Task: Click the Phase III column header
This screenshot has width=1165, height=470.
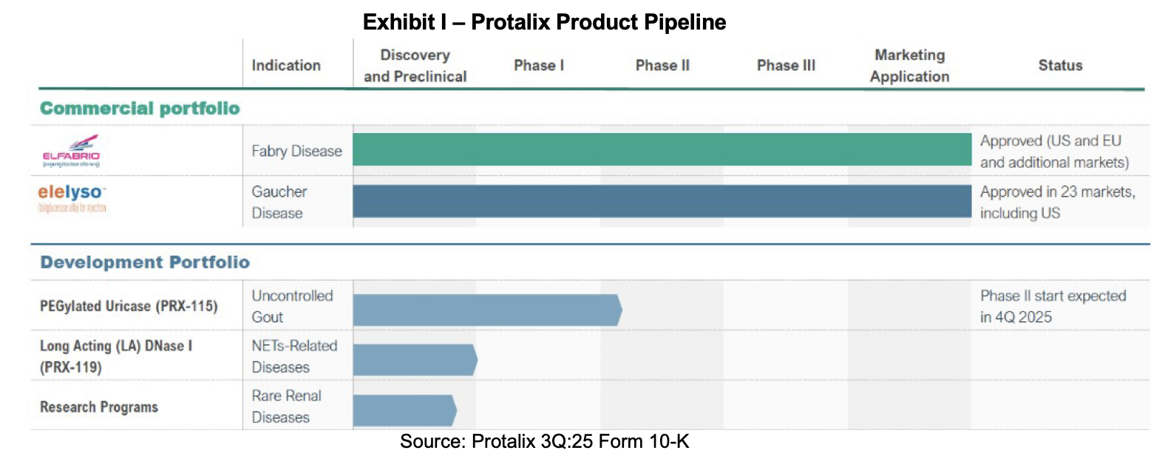Action: (x=786, y=65)
